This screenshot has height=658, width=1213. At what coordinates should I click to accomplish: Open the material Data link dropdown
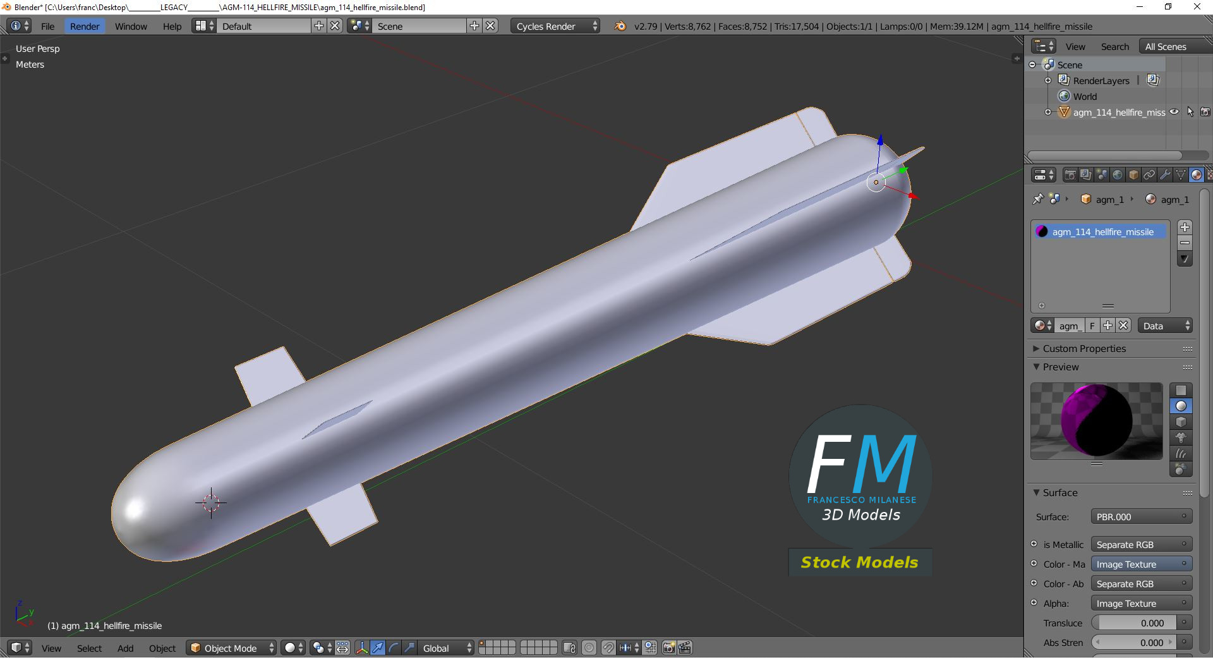tap(1164, 326)
